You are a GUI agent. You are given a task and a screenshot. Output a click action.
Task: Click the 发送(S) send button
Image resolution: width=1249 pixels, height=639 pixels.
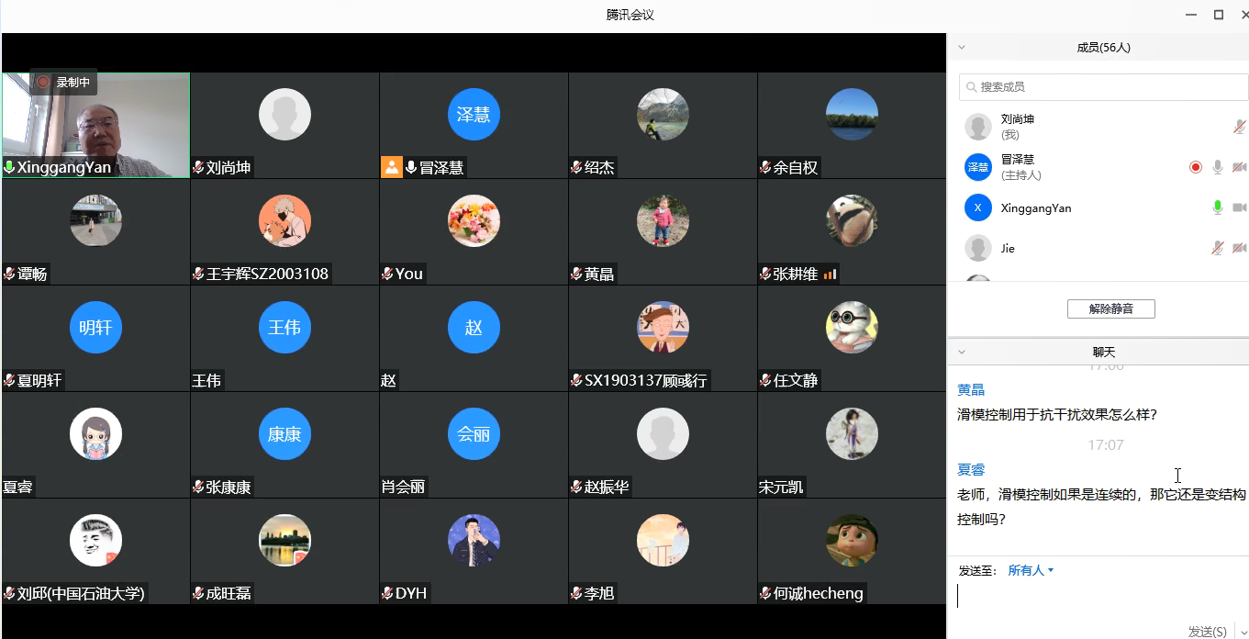[x=1207, y=632]
